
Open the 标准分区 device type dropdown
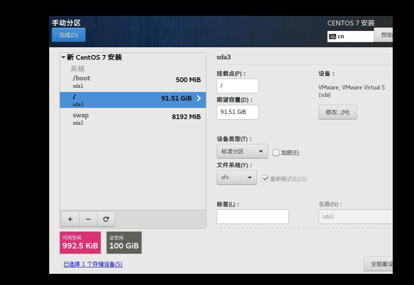click(x=242, y=151)
